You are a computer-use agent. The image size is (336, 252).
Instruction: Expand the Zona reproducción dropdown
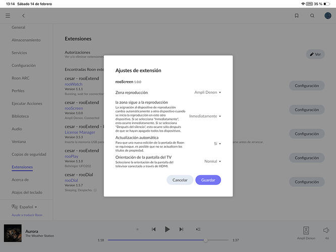208,92
